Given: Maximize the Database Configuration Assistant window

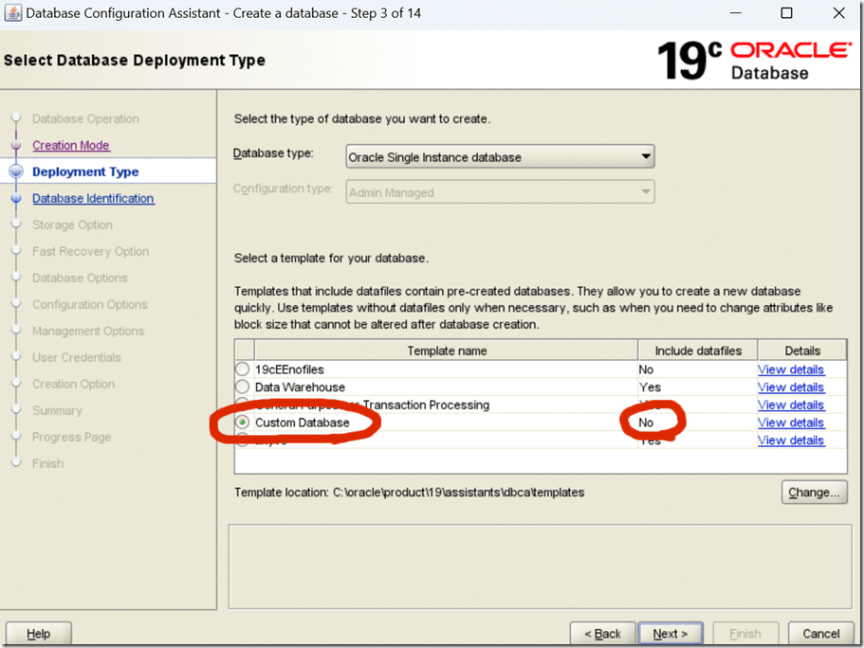Looking at the screenshot, I should click(786, 13).
